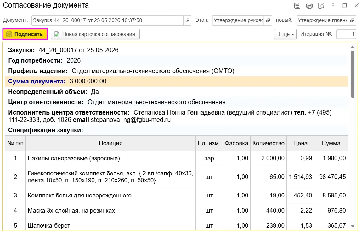Click the quantity value 239,00

click(x=275, y=225)
